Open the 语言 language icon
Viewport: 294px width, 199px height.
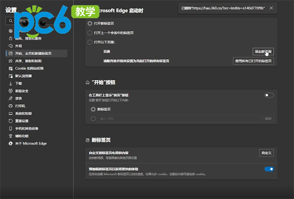[10, 99]
